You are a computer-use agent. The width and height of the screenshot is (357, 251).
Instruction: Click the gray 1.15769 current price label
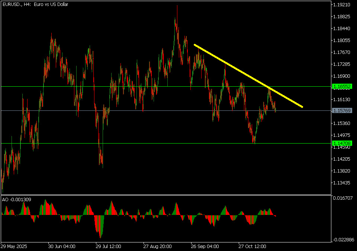click(341, 111)
